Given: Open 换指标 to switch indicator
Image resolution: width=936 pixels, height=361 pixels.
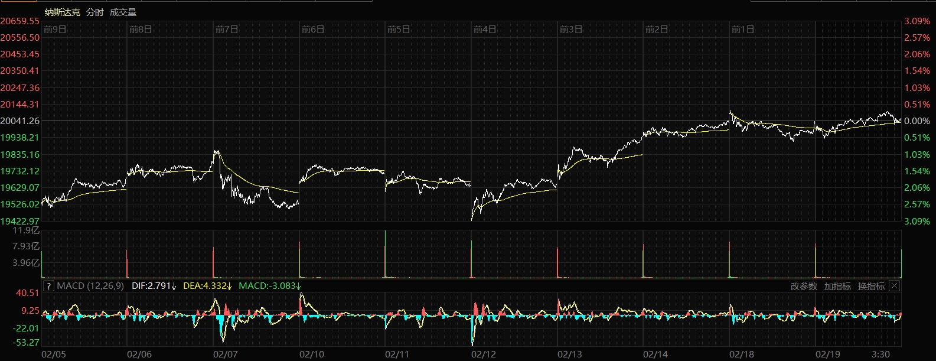Looking at the screenshot, I should tap(871, 286).
